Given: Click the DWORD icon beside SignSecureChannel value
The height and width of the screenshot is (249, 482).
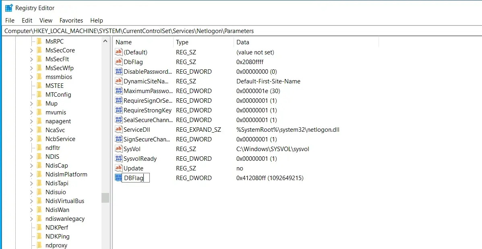Looking at the screenshot, I should [x=119, y=139].
